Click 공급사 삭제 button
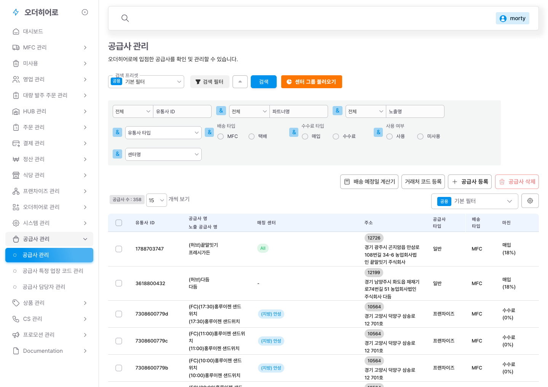The width and height of the screenshot is (548, 387). pos(517,182)
